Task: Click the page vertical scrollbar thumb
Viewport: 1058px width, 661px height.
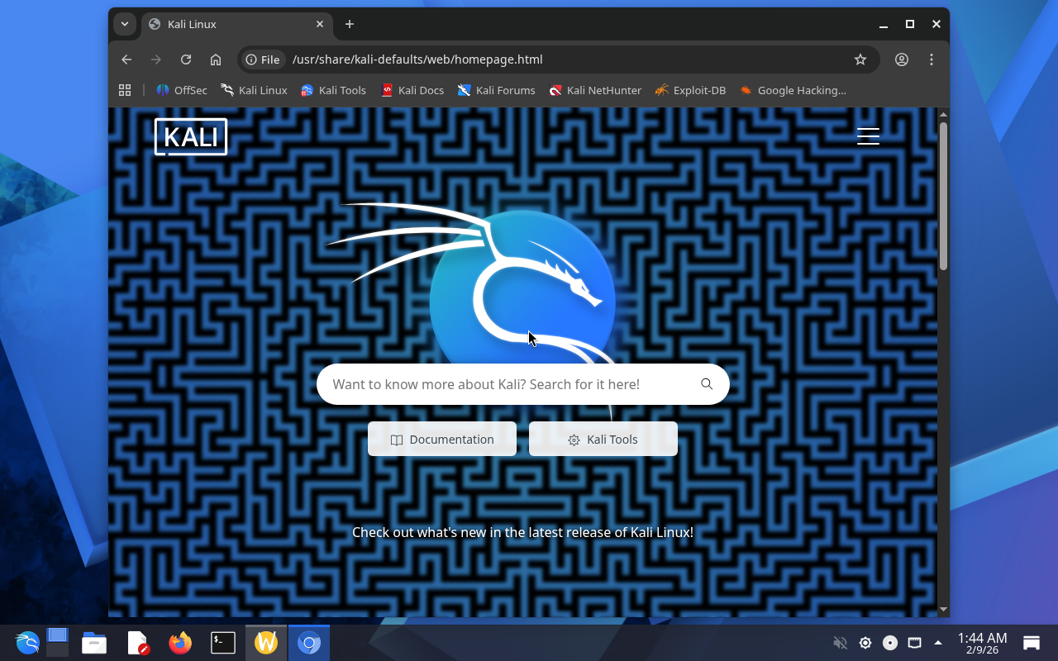Action: (943, 195)
